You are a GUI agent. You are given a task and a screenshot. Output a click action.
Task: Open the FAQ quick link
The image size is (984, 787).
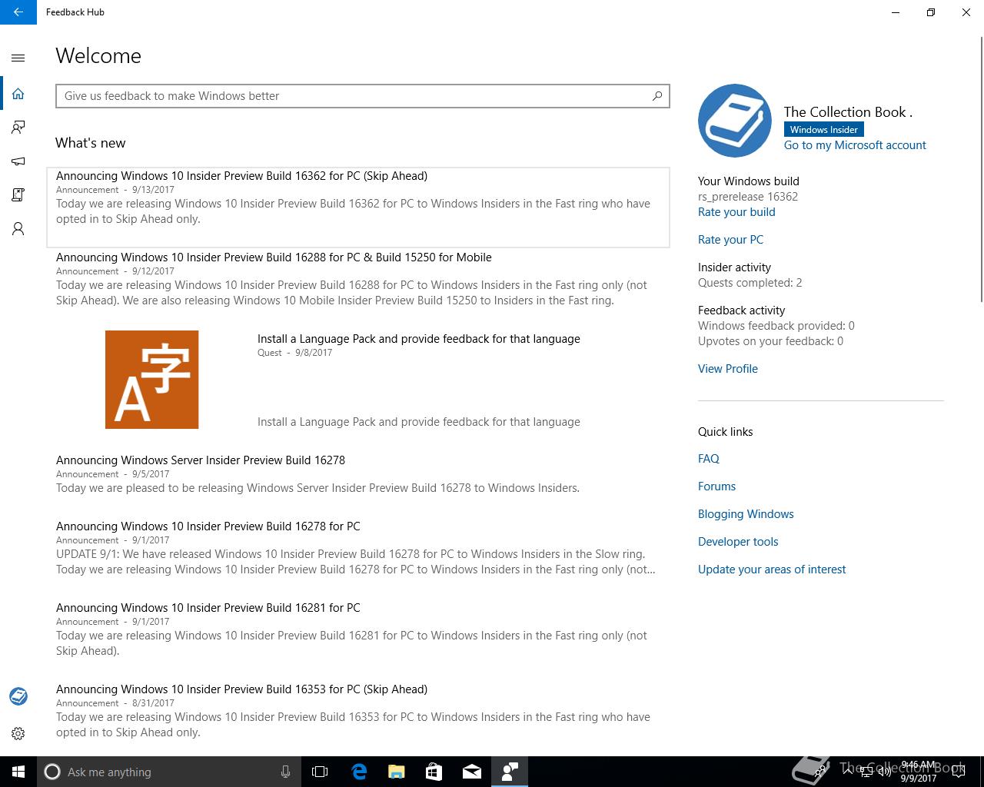tap(709, 459)
